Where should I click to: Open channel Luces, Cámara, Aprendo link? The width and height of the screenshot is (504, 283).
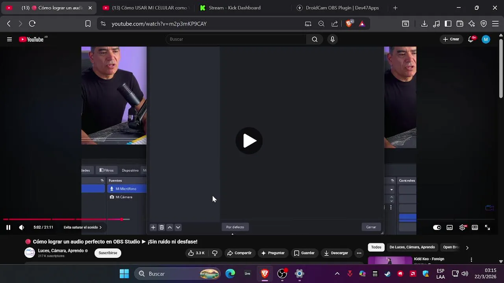tap(61, 251)
